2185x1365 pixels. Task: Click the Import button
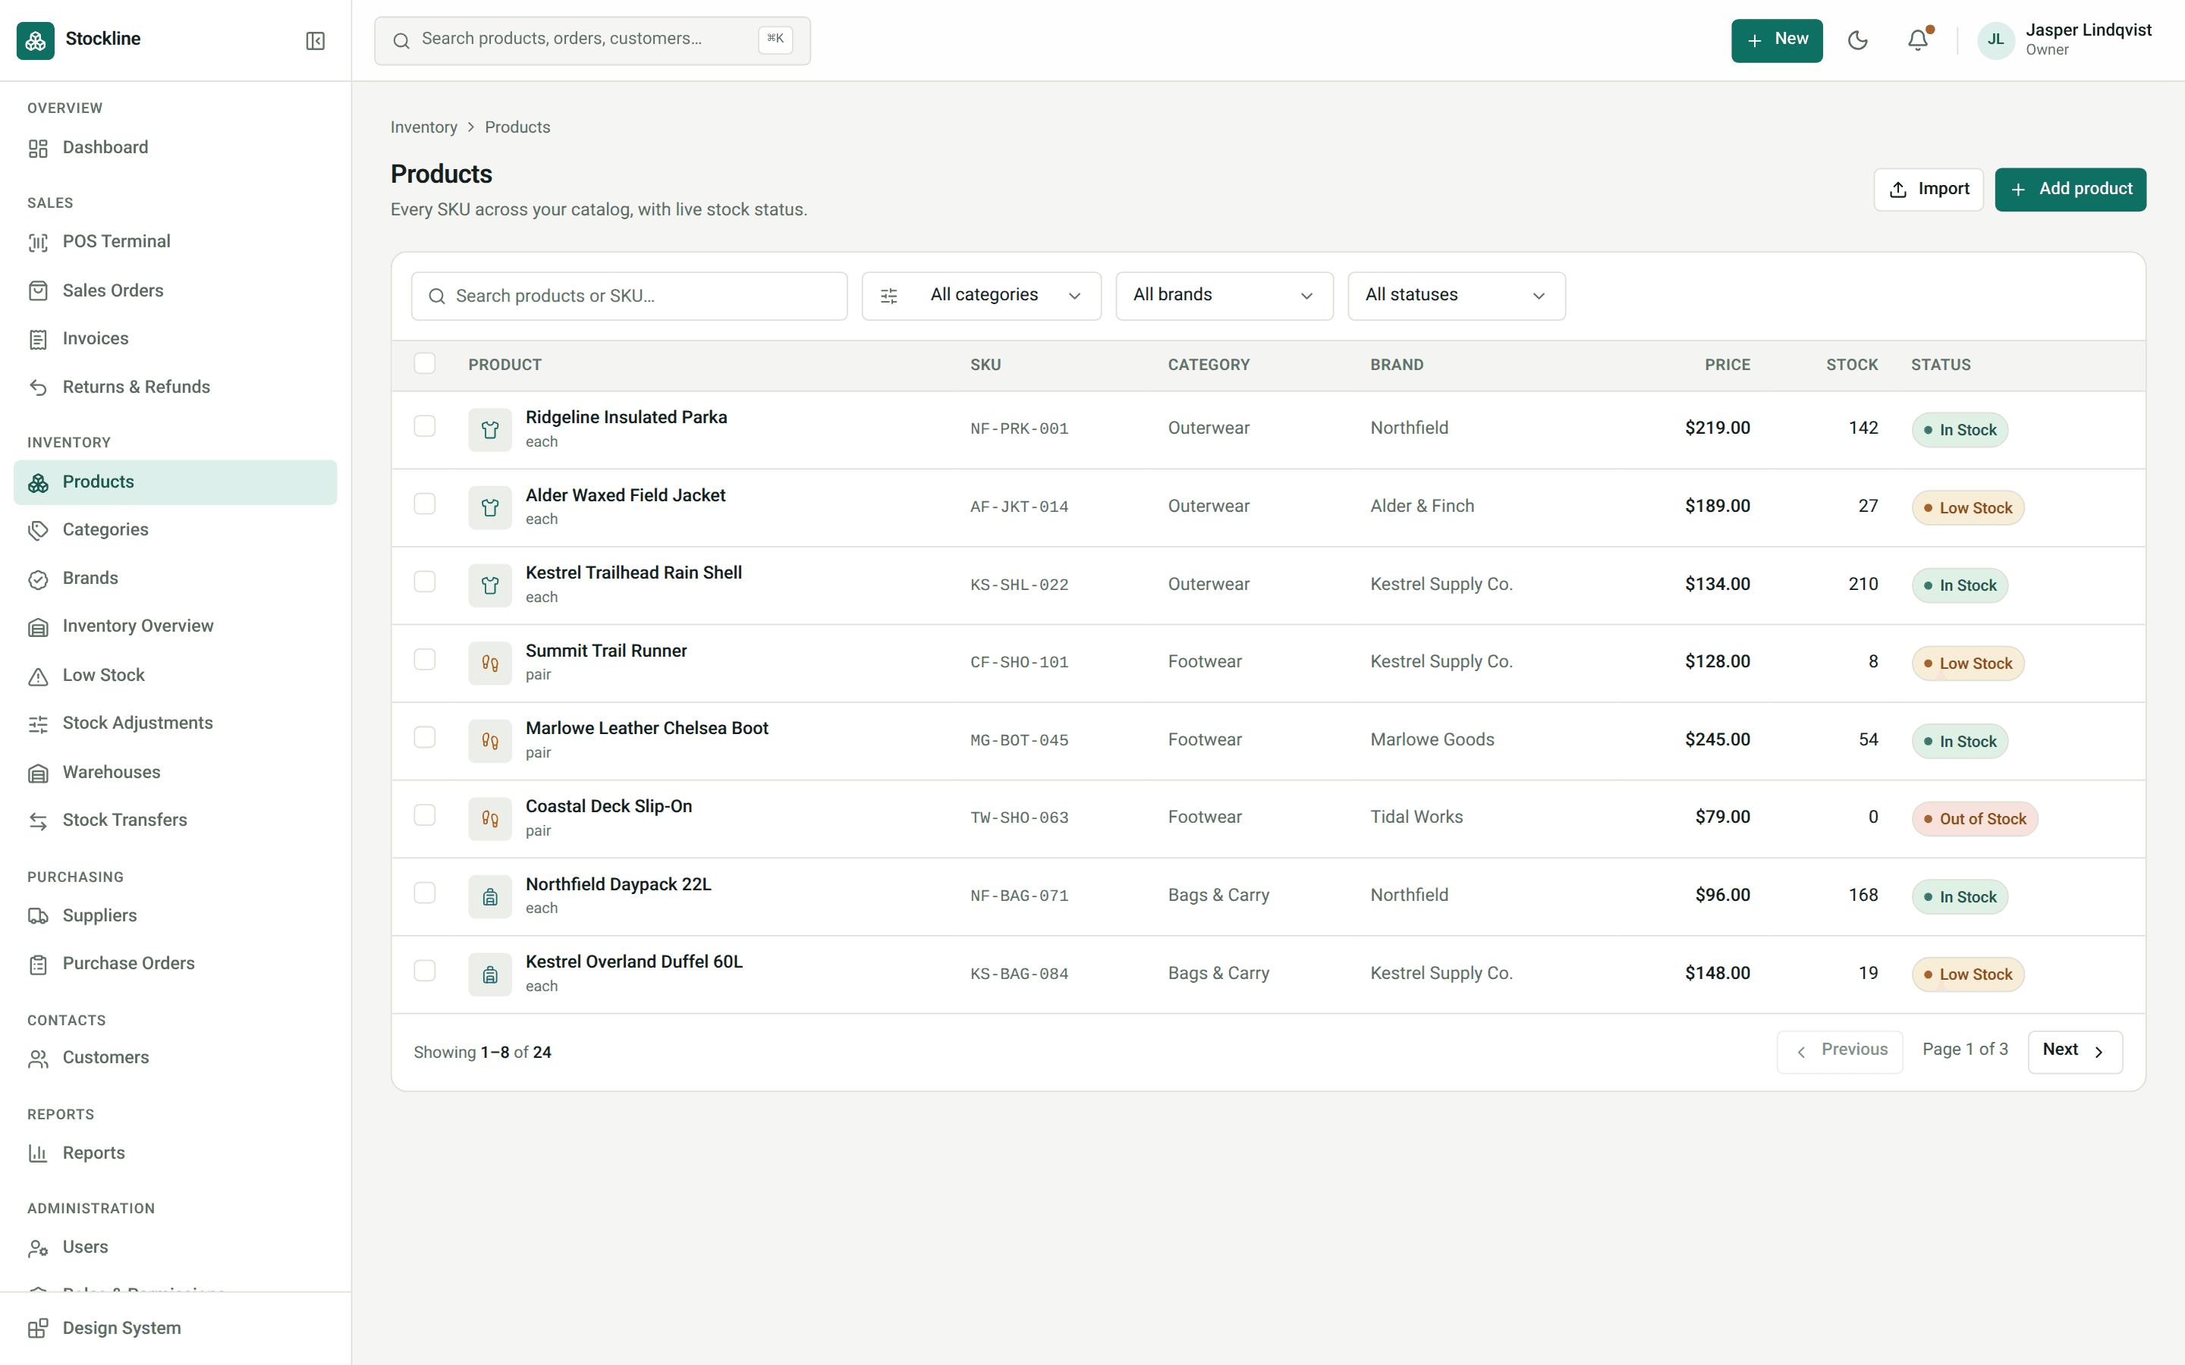1928,190
